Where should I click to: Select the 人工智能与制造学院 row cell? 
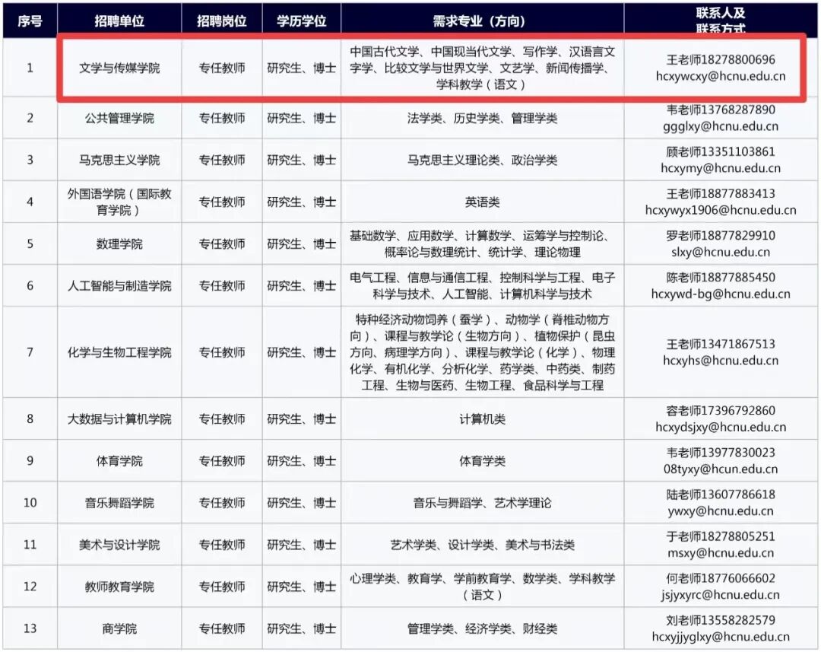(119, 285)
